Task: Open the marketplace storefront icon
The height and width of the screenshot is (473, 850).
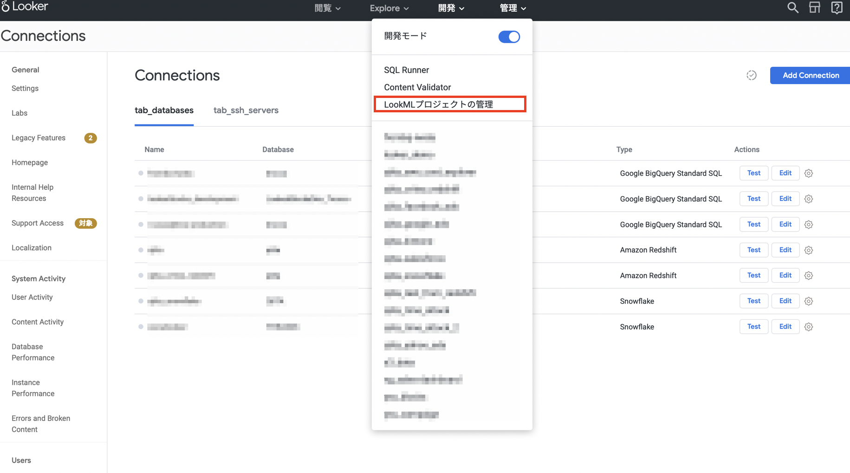Action: 815,8
